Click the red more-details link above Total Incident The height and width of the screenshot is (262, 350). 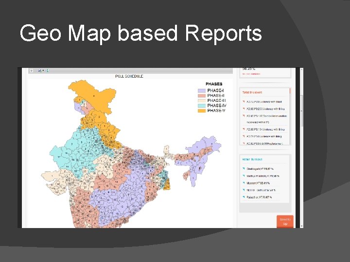pos(251,74)
